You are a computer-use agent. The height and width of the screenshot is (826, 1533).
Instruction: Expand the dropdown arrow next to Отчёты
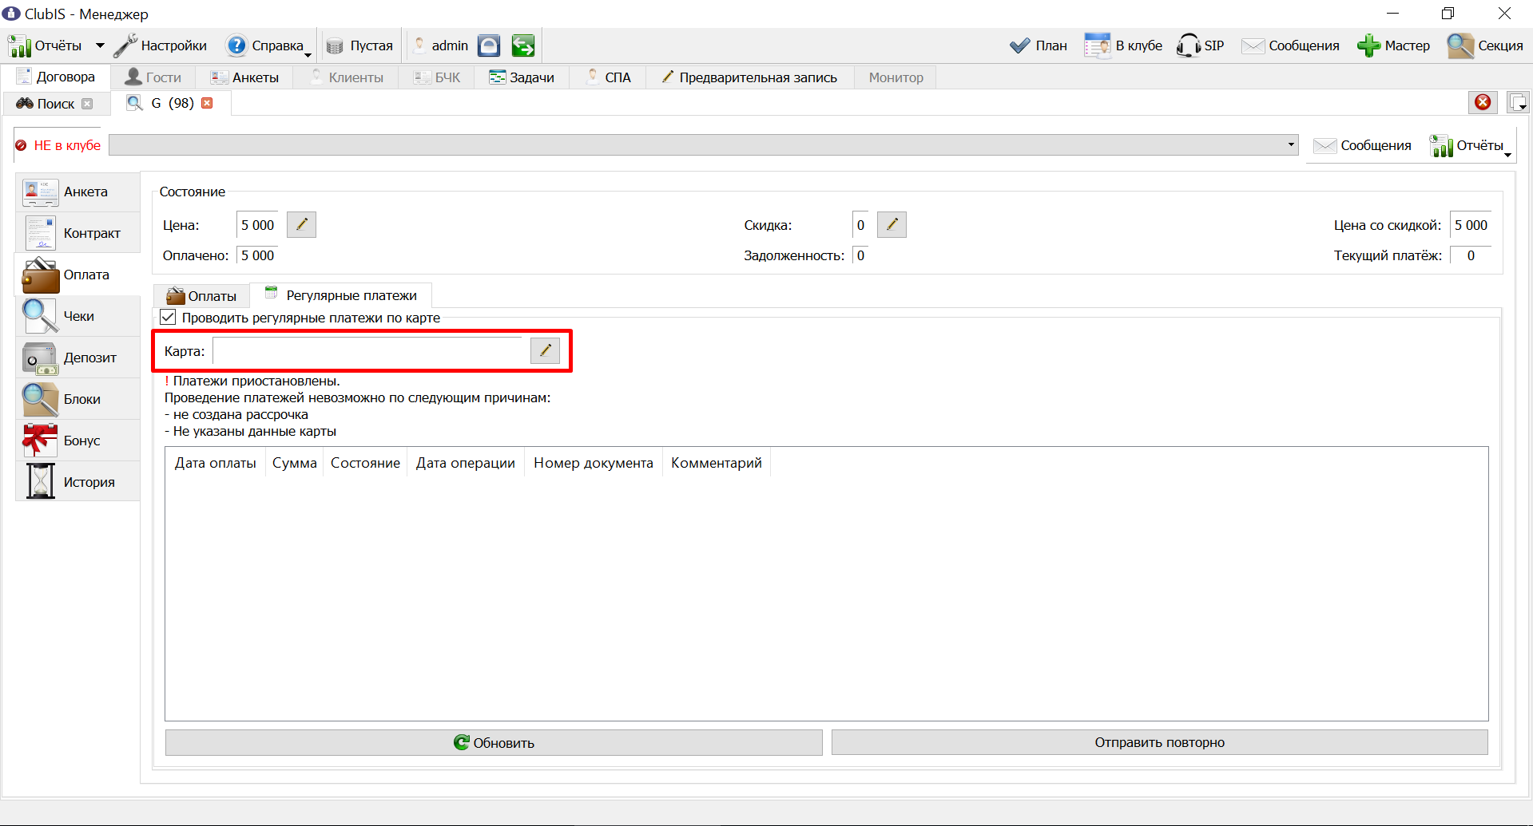100,45
